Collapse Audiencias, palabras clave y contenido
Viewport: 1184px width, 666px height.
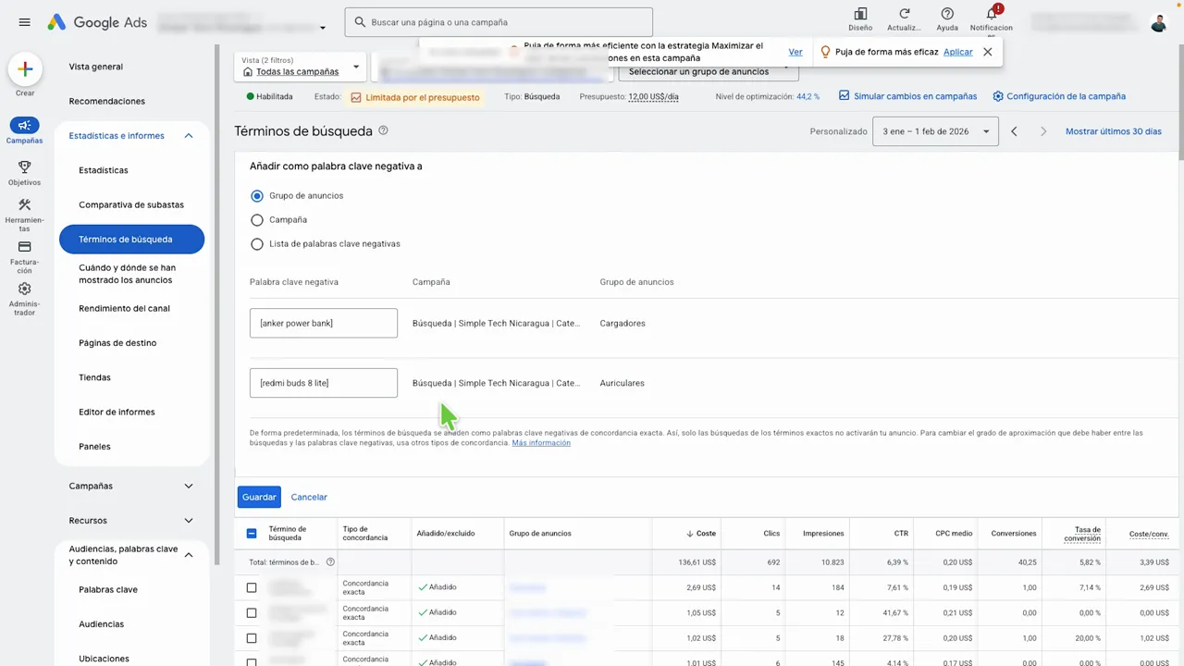(189, 555)
